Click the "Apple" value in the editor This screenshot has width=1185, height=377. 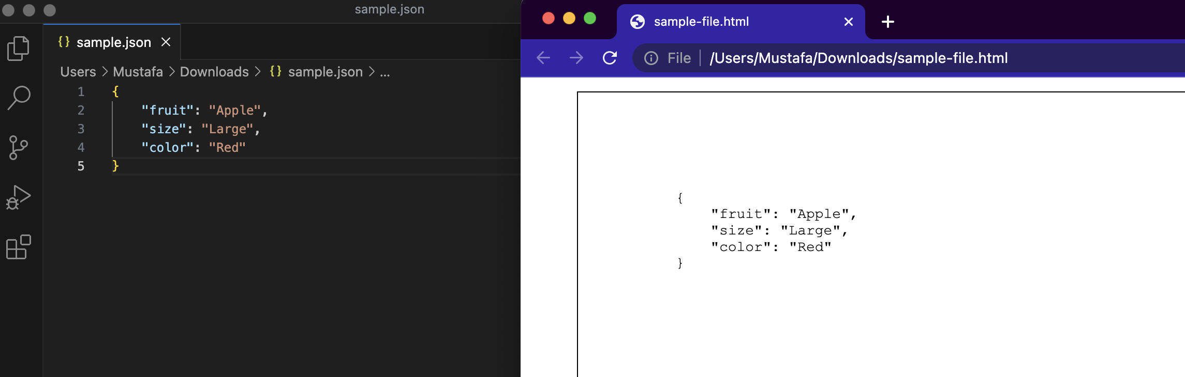pos(234,110)
